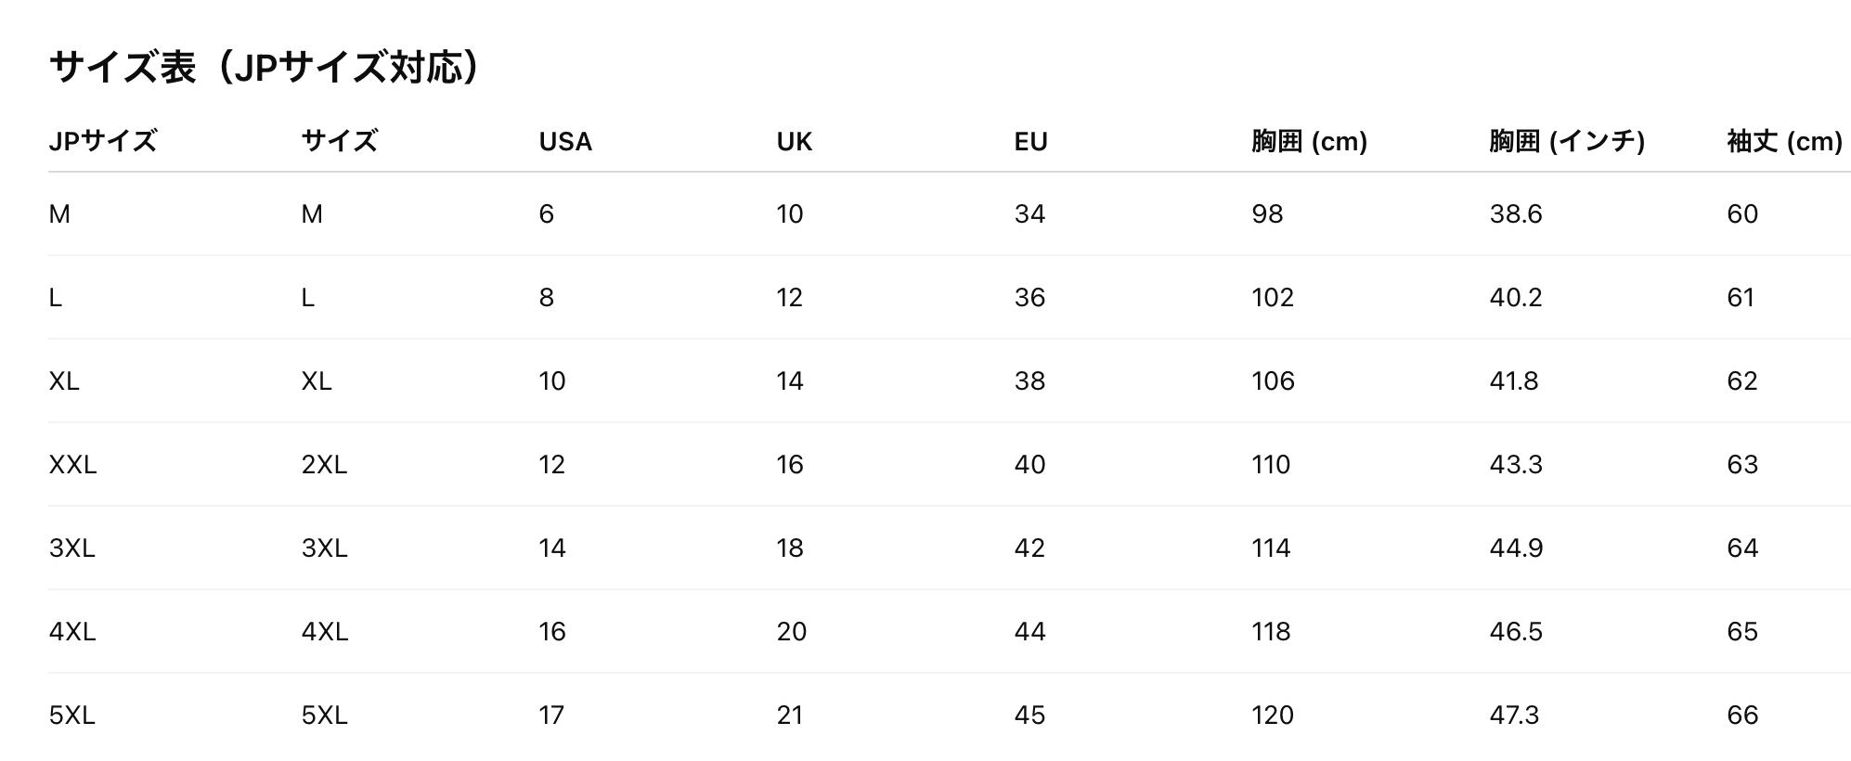Click the USA column header
Image resolution: width=1851 pixels, height=761 pixels.
pyautogui.click(x=565, y=141)
